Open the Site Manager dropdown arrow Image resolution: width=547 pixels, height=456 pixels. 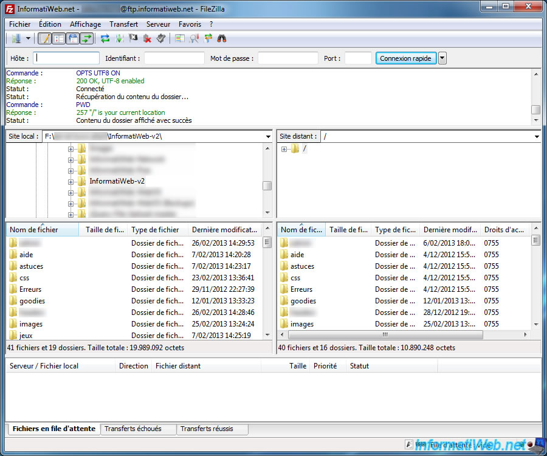pyautogui.click(x=27, y=38)
